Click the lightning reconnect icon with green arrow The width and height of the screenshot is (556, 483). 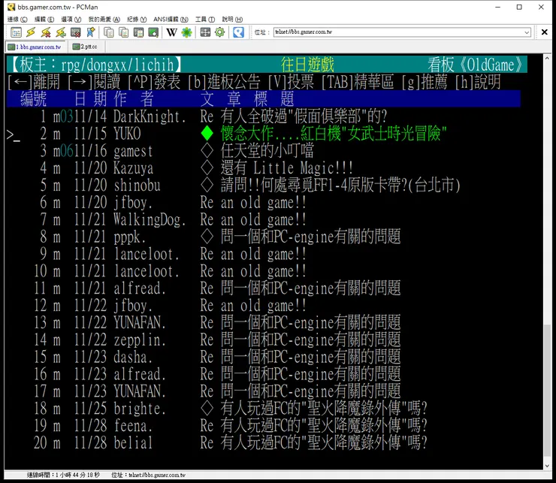(61, 32)
